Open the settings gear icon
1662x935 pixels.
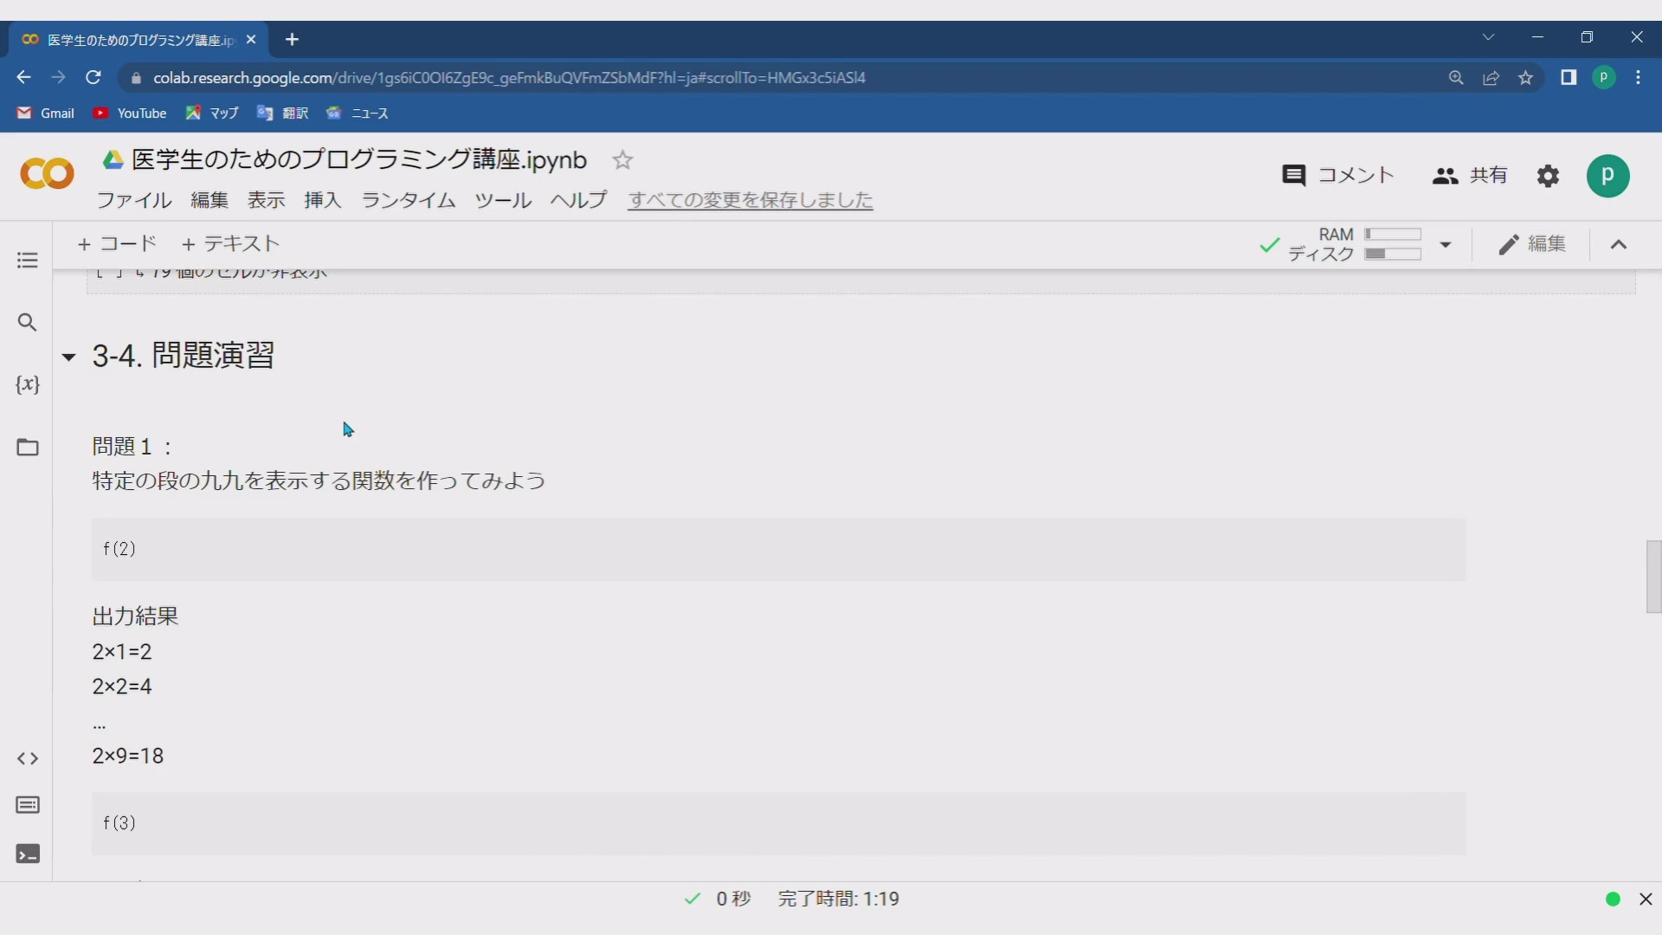pyautogui.click(x=1548, y=177)
